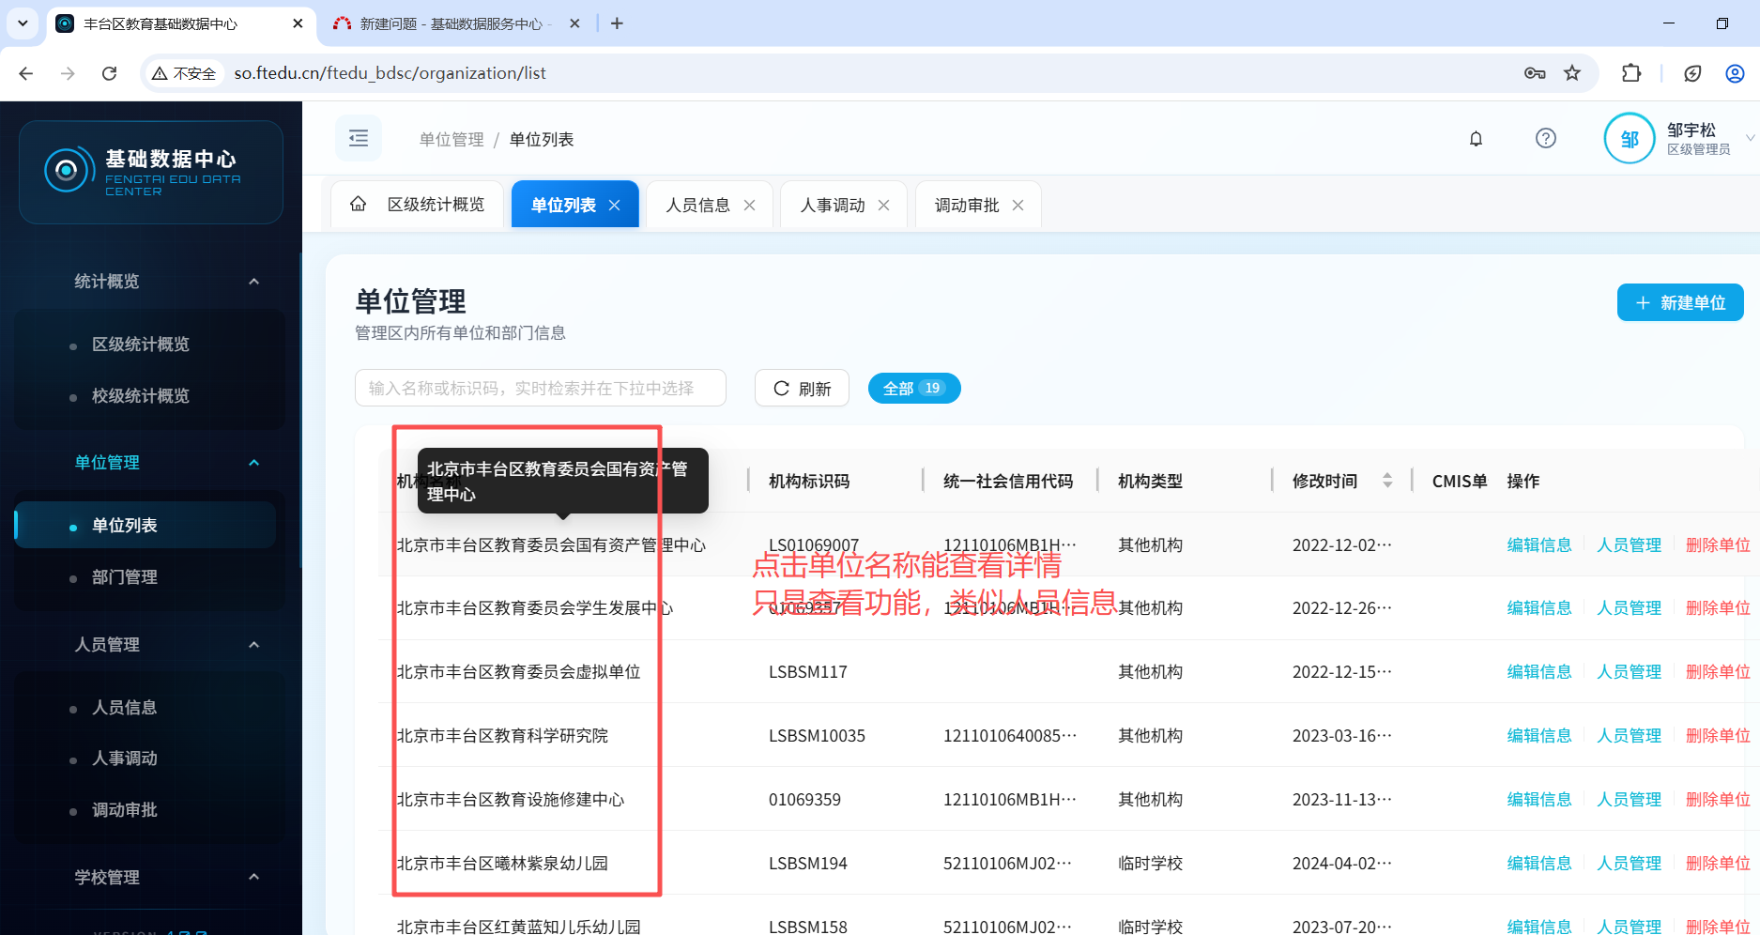Collapse the 人员管理 sidebar section

253,645
